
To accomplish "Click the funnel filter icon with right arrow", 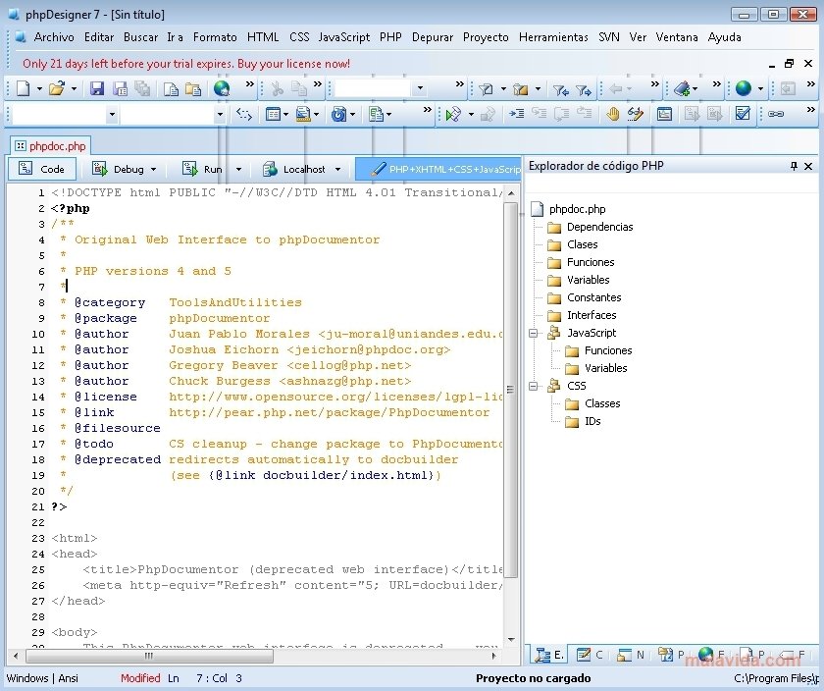I will pos(583,90).
